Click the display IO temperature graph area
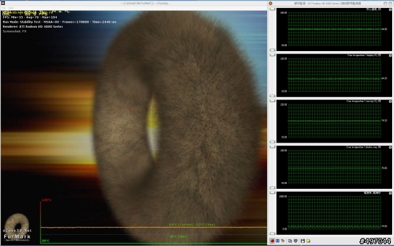Screen dimensions: 394x246 click(334, 75)
